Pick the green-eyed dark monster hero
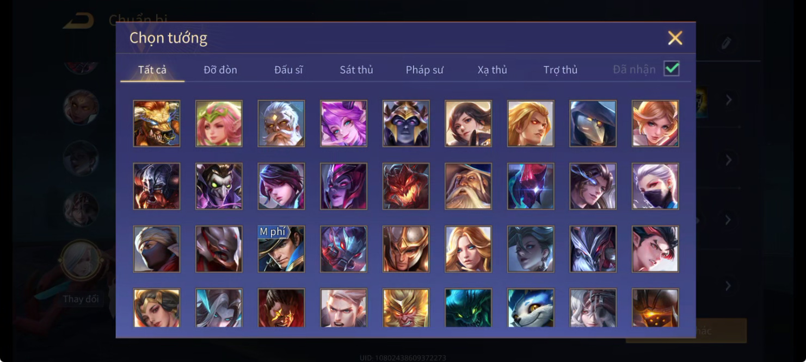Screen dimensions: 806x362 coord(468,308)
